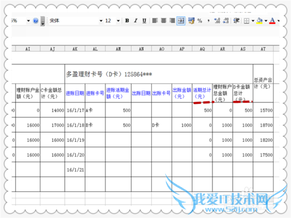Select column AQ header
The image size is (291, 218).
(x=203, y=49)
